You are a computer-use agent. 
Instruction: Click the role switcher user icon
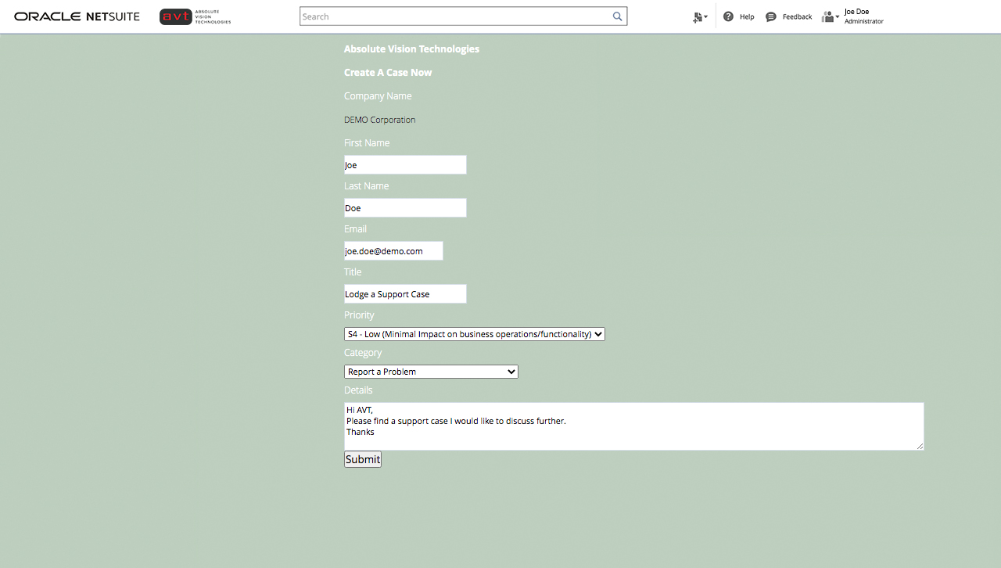pos(827,16)
